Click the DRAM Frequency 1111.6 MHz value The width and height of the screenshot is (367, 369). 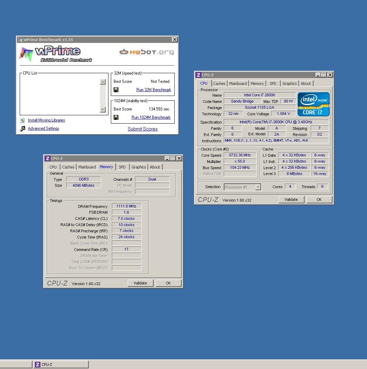[x=126, y=206]
